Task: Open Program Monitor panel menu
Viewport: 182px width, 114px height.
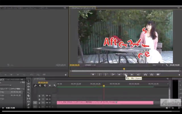Action: coord(179,8)
